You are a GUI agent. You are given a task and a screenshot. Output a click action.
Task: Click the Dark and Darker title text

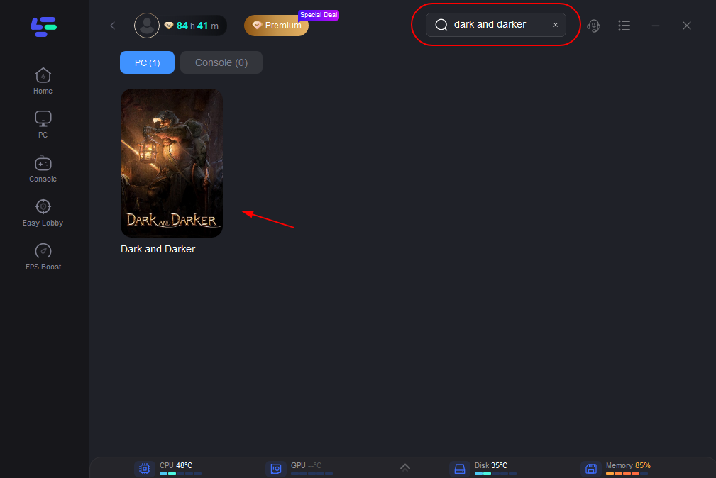(x=158, y=249)
